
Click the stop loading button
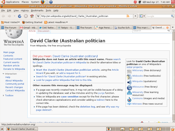[x=26, y=16]
